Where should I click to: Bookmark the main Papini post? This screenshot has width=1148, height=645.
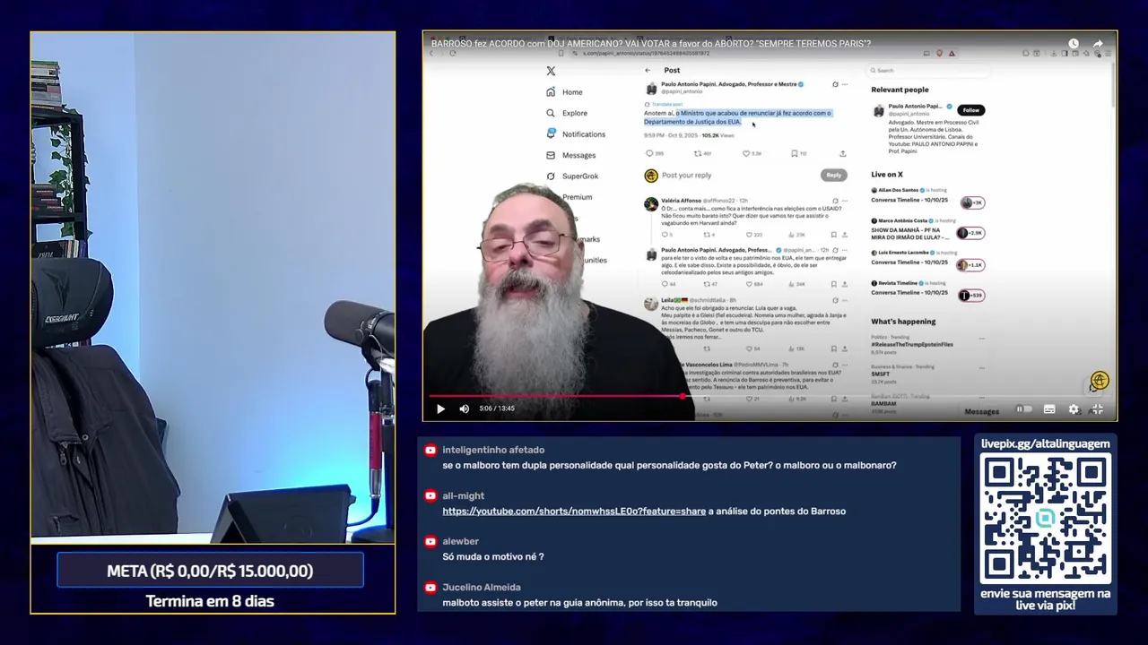click(794, 153)
